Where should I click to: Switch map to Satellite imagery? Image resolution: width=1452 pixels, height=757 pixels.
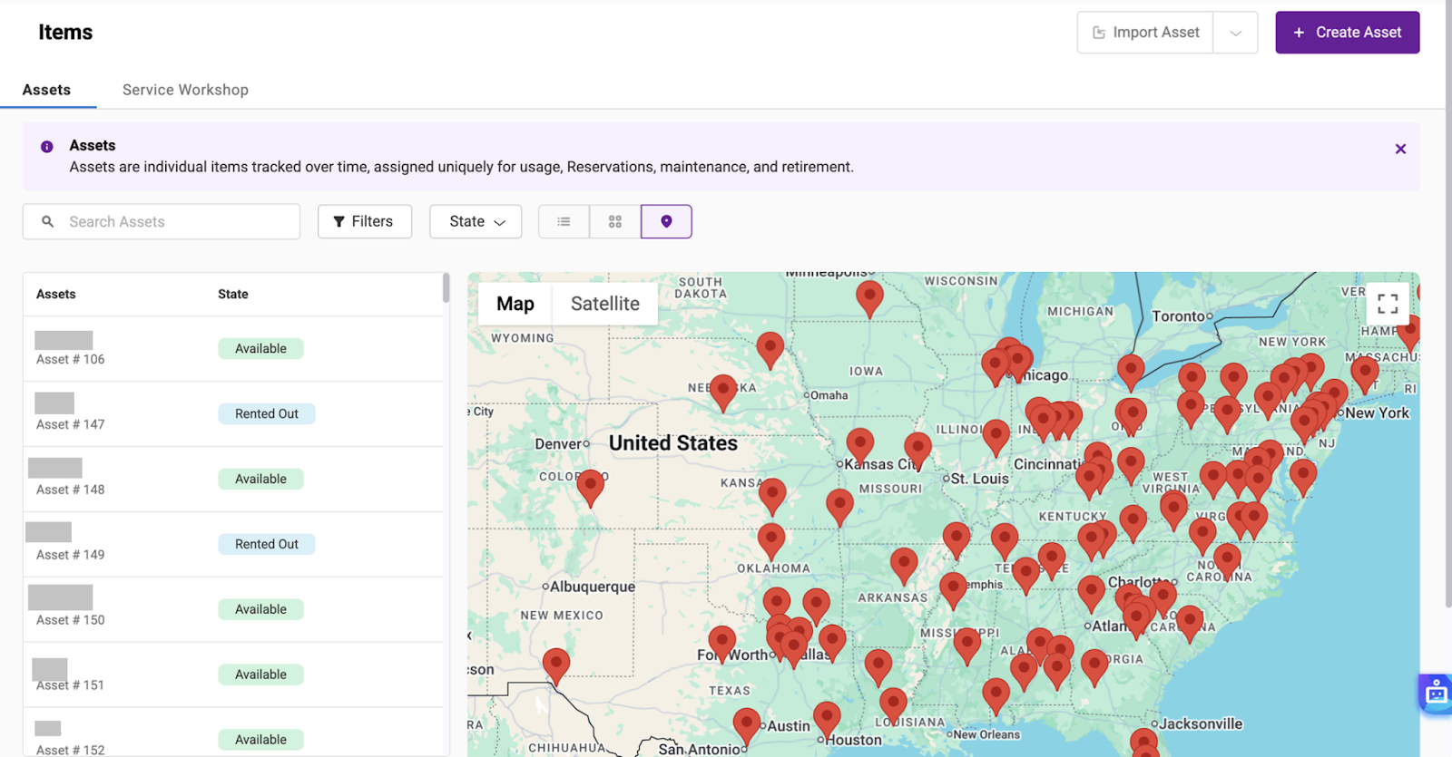coord(604,304)
